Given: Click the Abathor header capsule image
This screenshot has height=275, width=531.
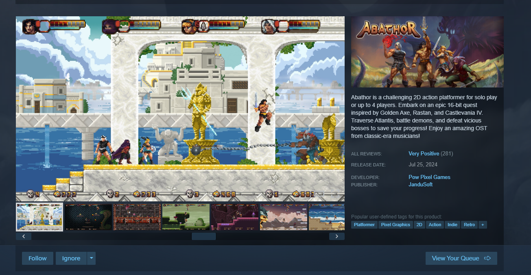Looking at the screenshot, I should click(427, 52).
